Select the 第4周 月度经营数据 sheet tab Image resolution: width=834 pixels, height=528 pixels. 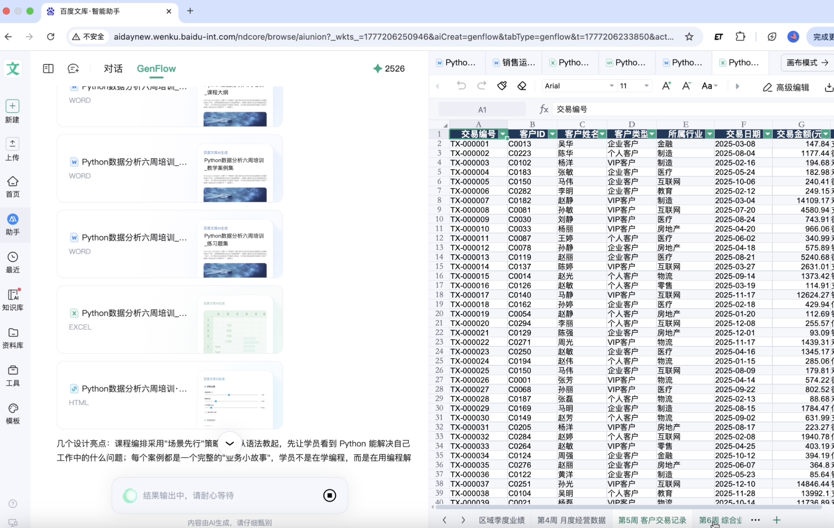point(571,520)
